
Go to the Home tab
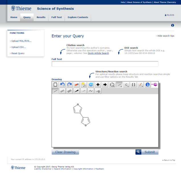tap(14, 17)
